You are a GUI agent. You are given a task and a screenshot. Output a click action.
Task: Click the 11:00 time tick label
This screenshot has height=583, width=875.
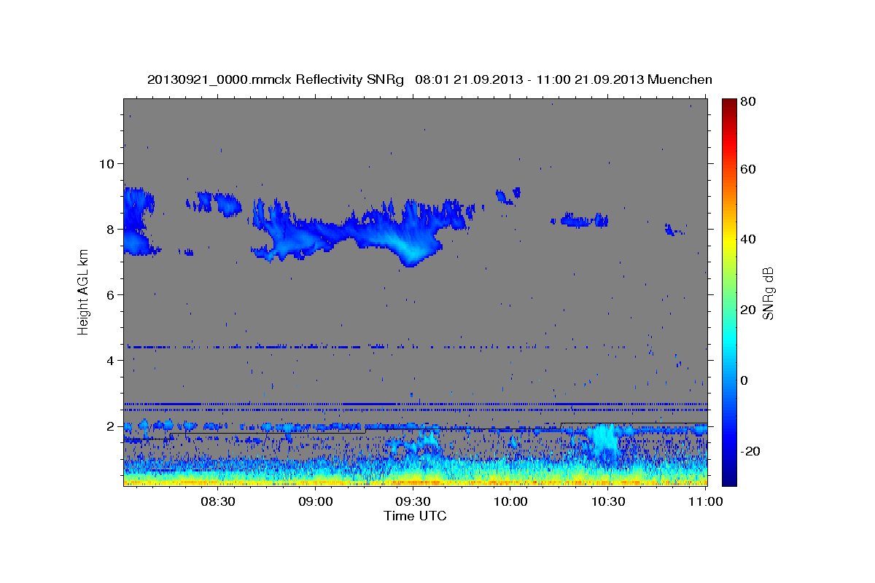pyautogui.click(x=705, y=501)
